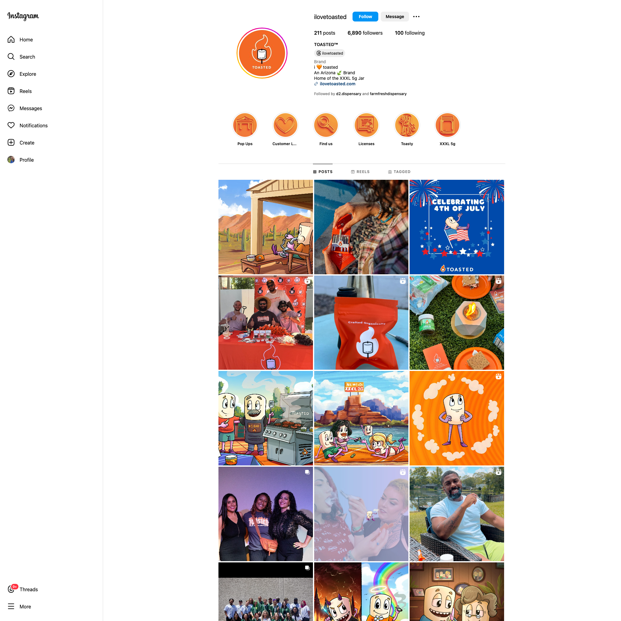Open Notifications heart icon

tap(11, 125)
